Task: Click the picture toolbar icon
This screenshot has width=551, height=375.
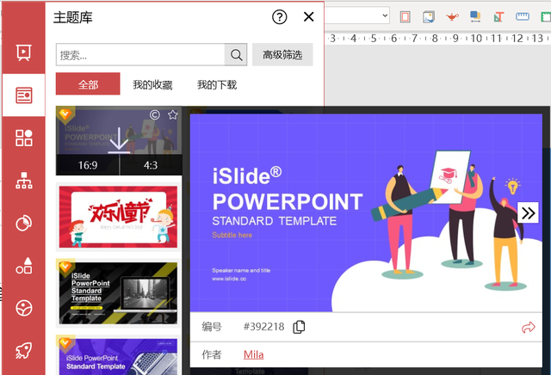Action: 429,17
